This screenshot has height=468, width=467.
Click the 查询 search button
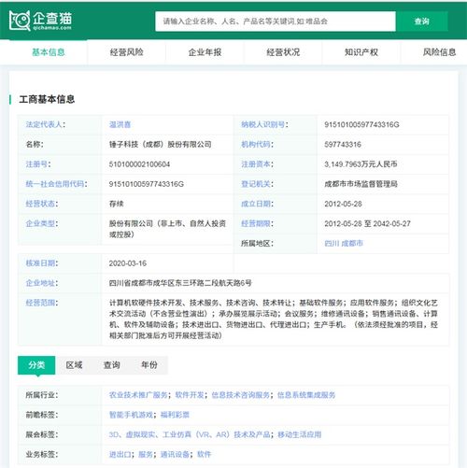coord(422,21)
